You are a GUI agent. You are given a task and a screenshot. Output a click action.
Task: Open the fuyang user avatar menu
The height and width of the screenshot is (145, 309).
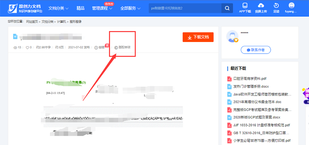pos(291,8)
